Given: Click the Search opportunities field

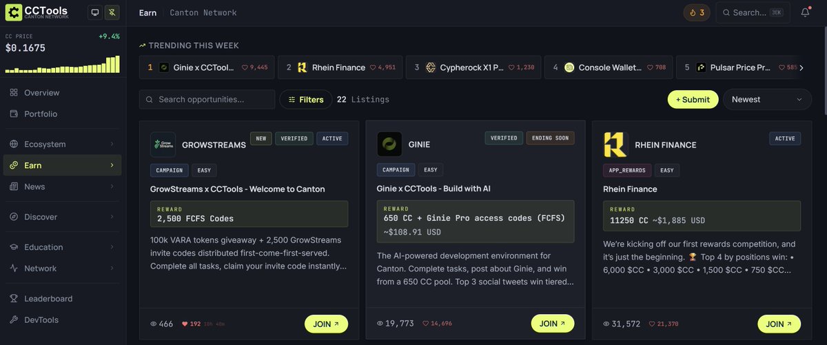Looking at the screenshot, I should coord(207,99).
